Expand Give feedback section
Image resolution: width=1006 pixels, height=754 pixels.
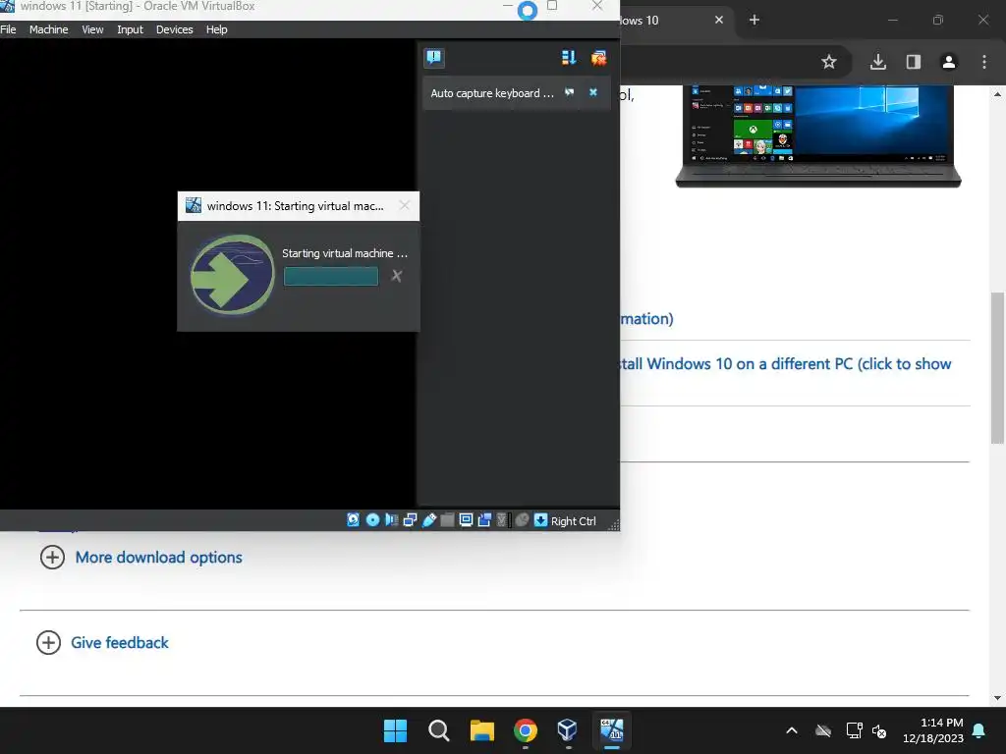tap(49, 642)
